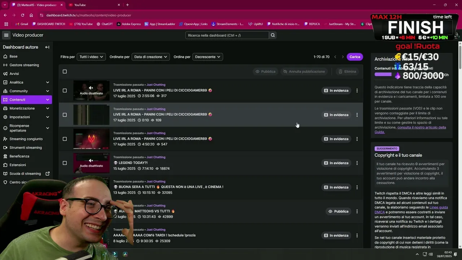The image size is (462, 260).
Task: Open the hamburger menu beside Video producer
Action: click(6, 35)
